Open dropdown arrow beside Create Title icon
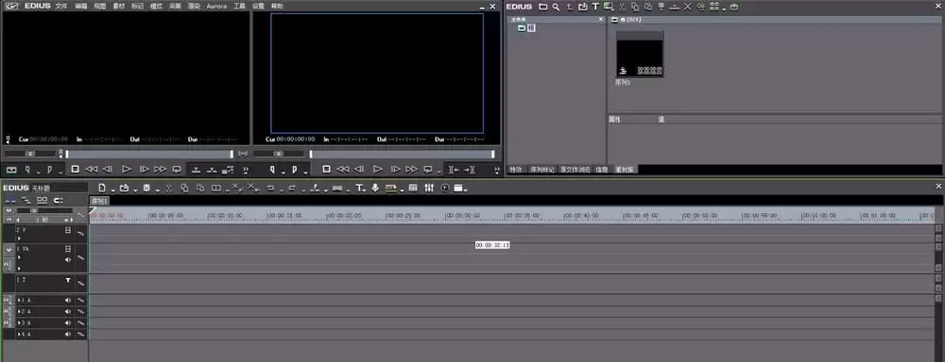This screenshot has width=945, height=362. pos(365,190)
